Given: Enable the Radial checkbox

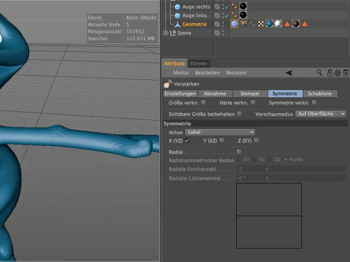Looking at the screenshot, I should coord(239,152).
